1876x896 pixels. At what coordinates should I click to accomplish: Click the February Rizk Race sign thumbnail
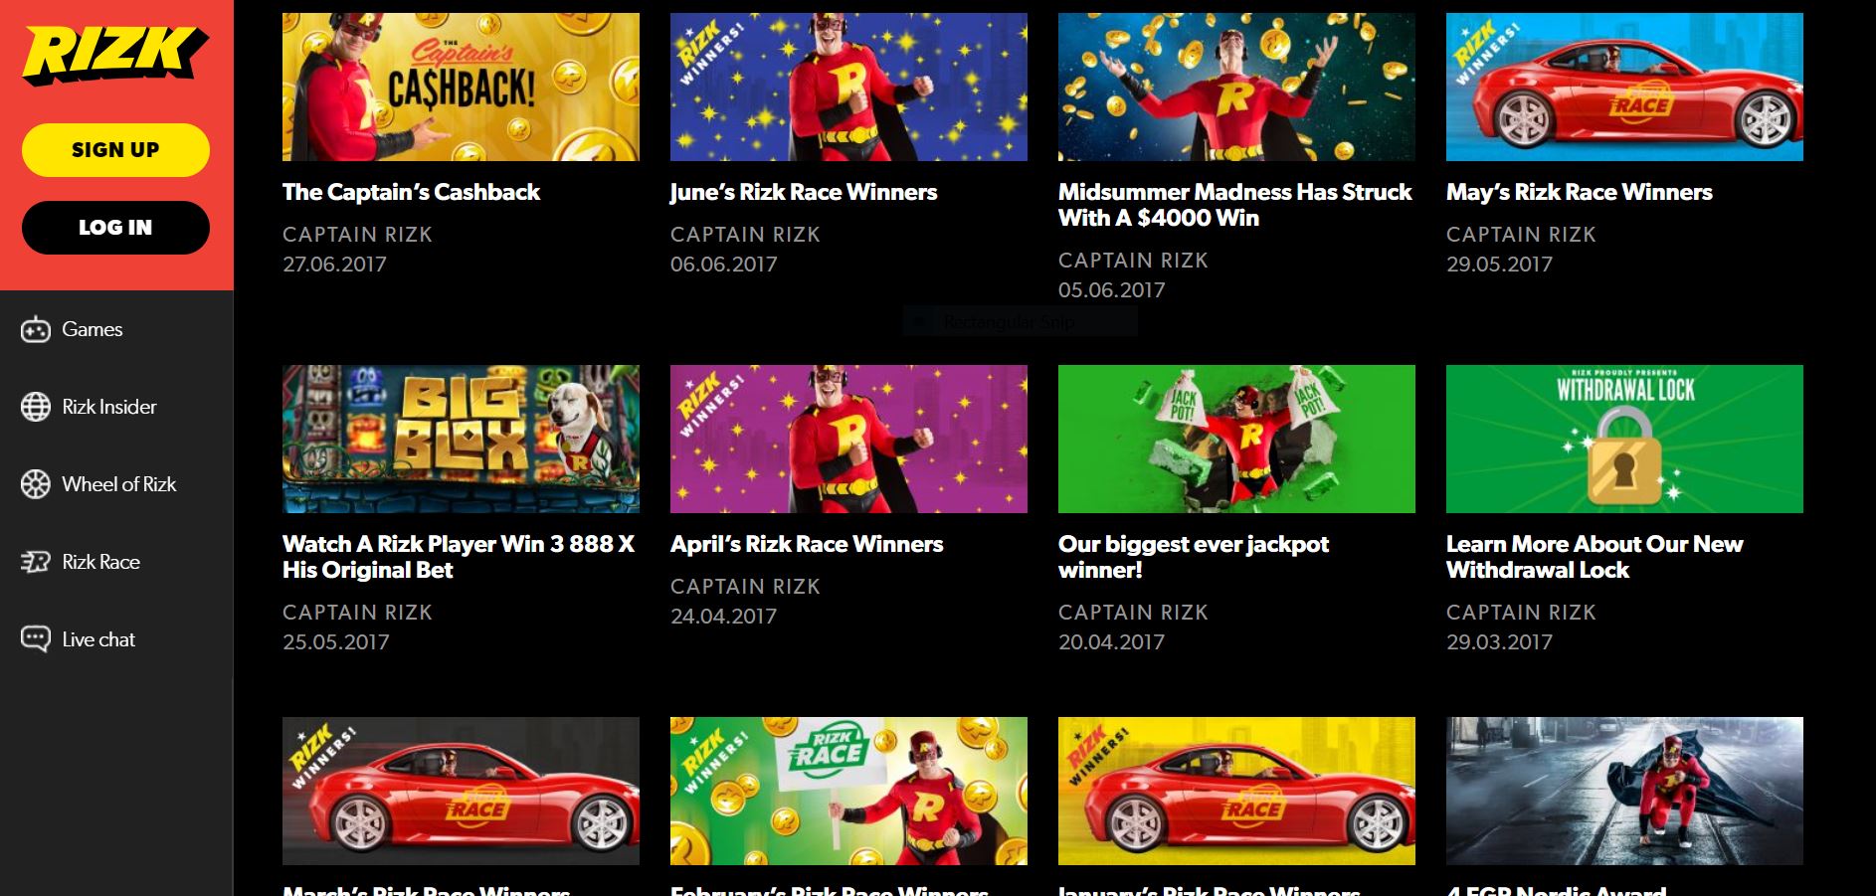coord(848,791)
